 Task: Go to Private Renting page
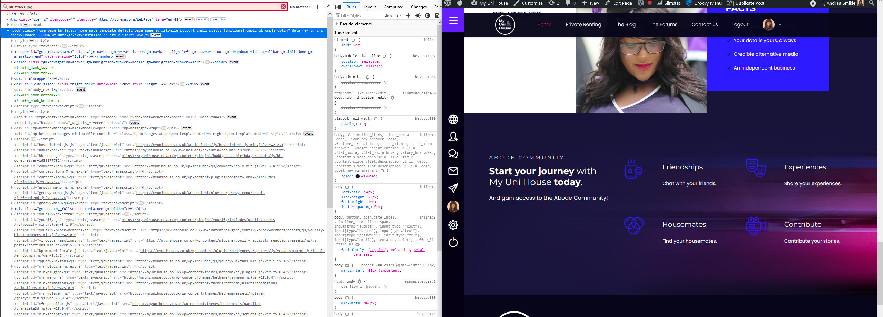pos(583,24)
